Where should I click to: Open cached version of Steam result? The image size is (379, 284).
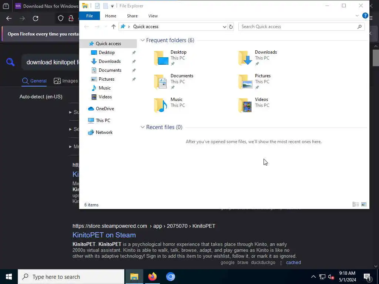point(294,263)
